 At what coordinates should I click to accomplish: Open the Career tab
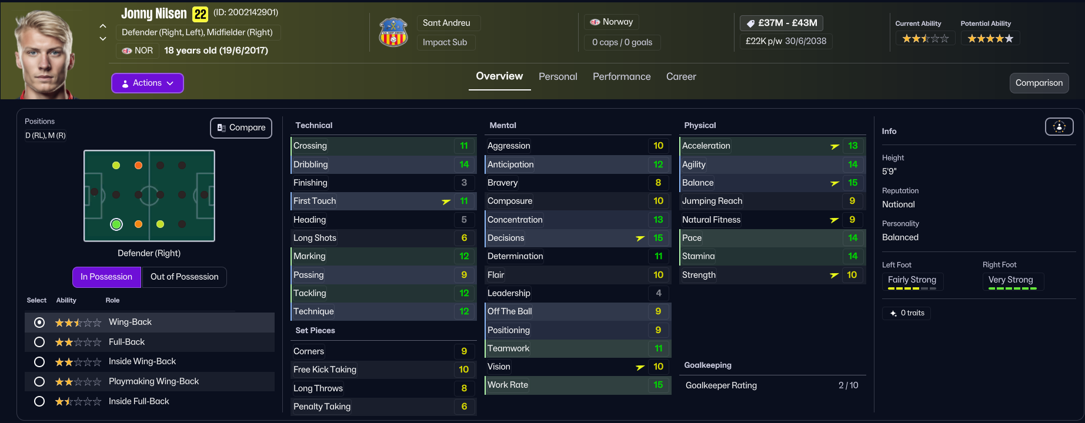pyautogui.click(x=680, y=76)
